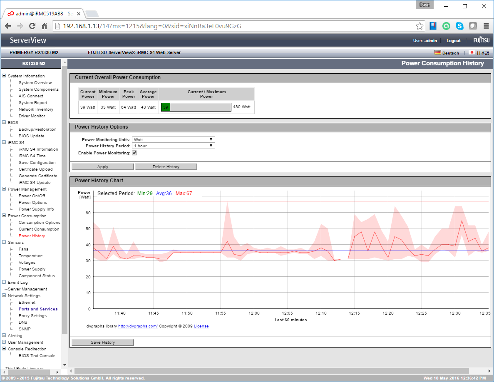The width and height of the screenshot is (494, 382).
Task: Click the browser home icon
Action: [x=44, y=26]
